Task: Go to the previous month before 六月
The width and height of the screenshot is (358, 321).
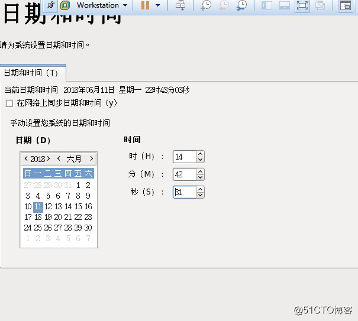Action: point(59,158)
